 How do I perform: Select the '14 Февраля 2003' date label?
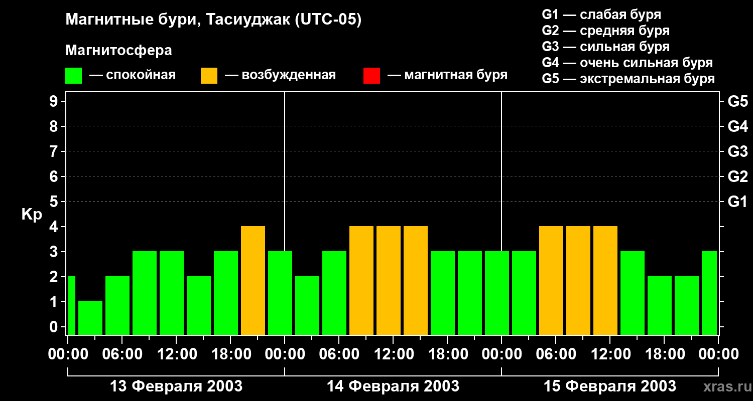point(393,386)
